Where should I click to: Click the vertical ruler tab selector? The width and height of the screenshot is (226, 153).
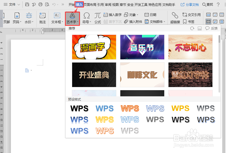click(1, 32)
